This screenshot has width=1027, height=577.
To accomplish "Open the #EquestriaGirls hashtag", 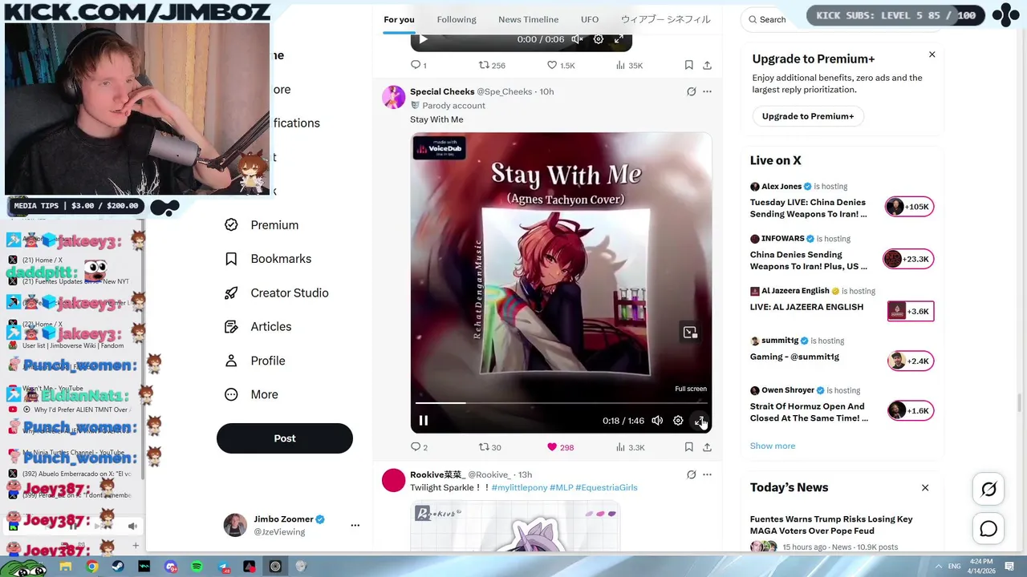I will [x=606, y=487].
